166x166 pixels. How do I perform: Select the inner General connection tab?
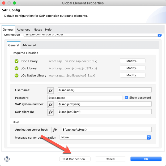pyautogui.click(x=14, y=45)
